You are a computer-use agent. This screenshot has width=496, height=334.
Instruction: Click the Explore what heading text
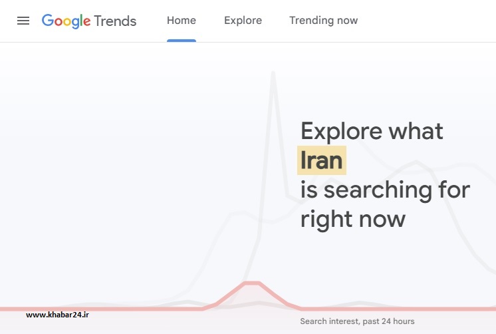pos(372,131)
